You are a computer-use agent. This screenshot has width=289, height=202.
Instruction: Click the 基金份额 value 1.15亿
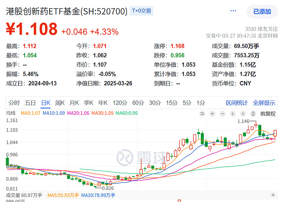(248, 65)
